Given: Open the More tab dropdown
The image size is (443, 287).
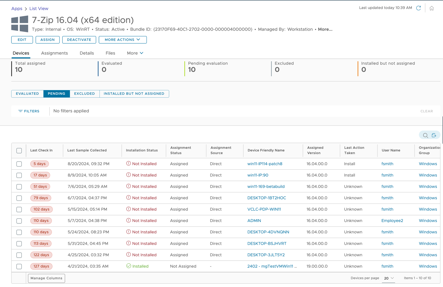Looking at the screenshot, I should 135,53.
